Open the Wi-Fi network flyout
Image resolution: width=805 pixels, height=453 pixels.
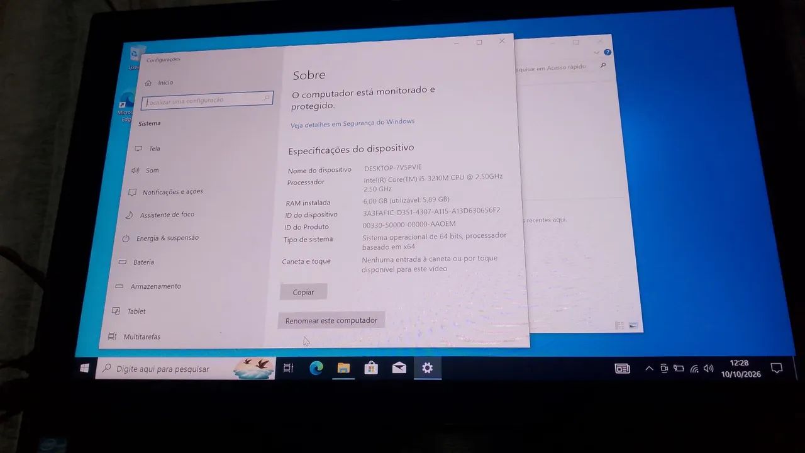point(694,369)
